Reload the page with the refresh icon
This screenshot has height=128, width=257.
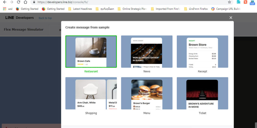point(19,2)
